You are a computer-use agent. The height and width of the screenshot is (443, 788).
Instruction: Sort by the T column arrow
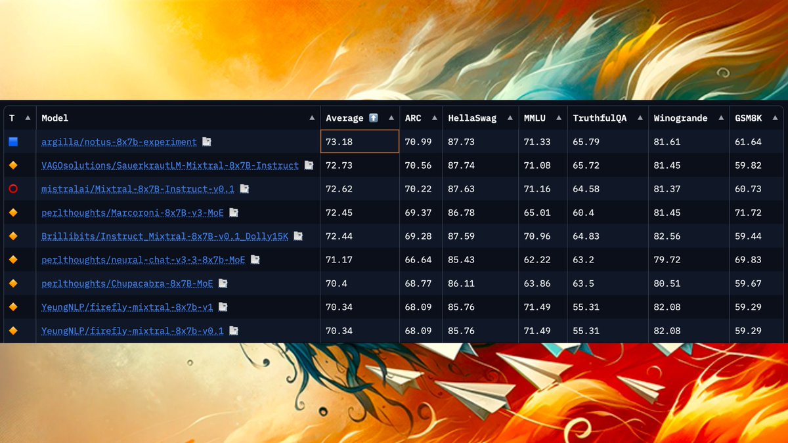pos(28,118)
